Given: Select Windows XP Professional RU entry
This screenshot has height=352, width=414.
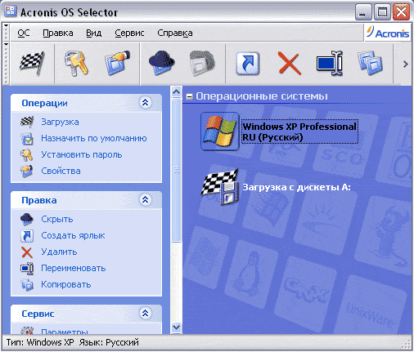Looking at the screenshot, I should click(x=299, y=131).
